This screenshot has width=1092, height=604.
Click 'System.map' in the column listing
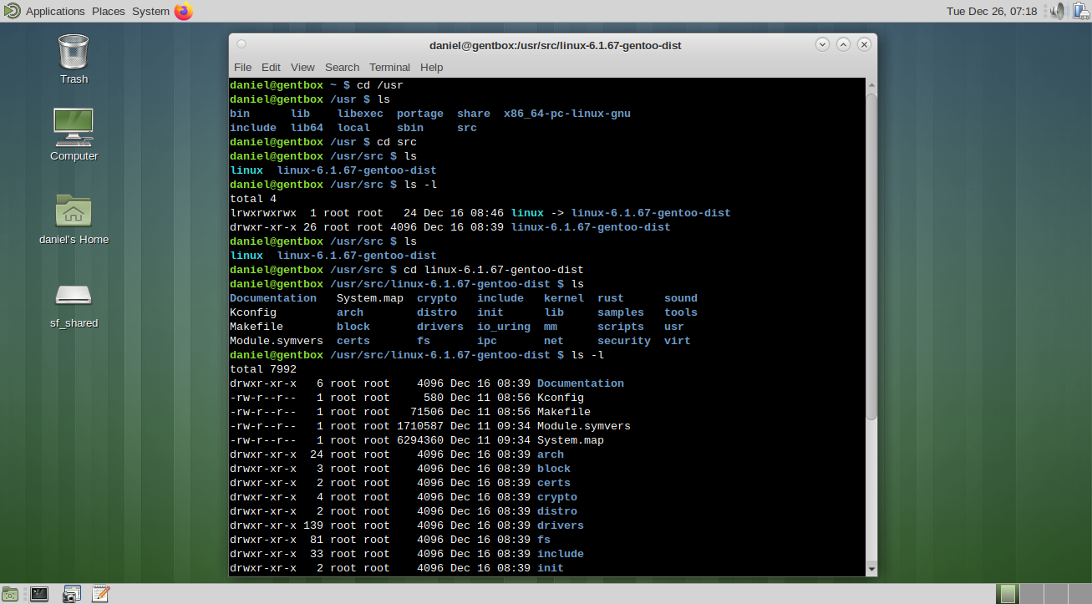coord(370,298)
